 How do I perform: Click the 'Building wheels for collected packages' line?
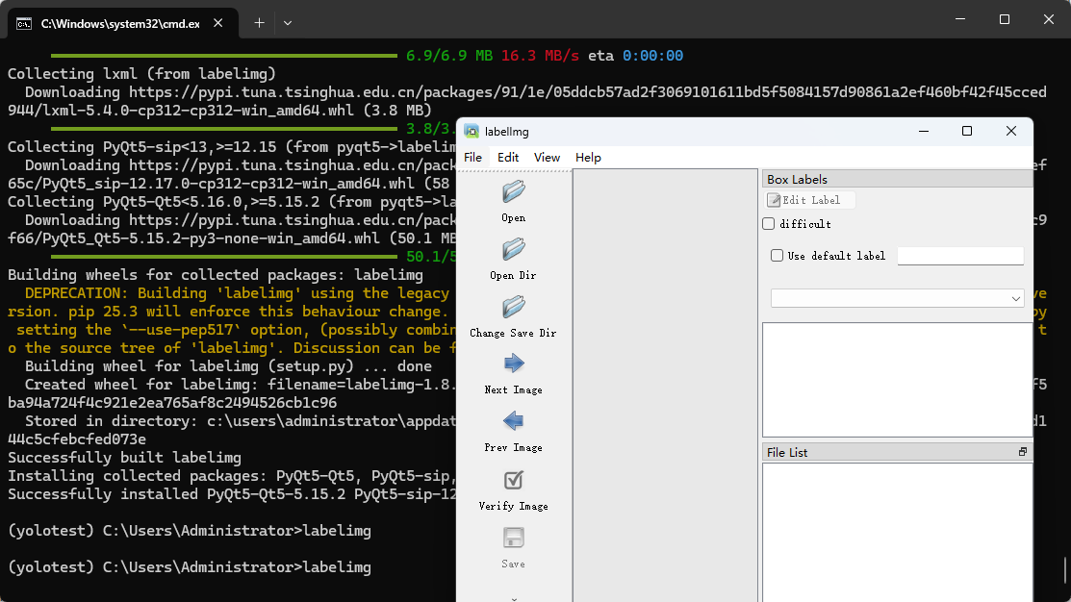pos(216,275)
